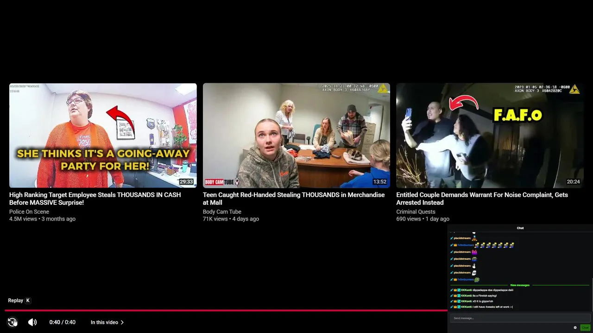Image resolution: width=593 pixels, height=333 pixels.
Task: Select message dippadappa daa dippadappe deiii
Action: (493, 290)
